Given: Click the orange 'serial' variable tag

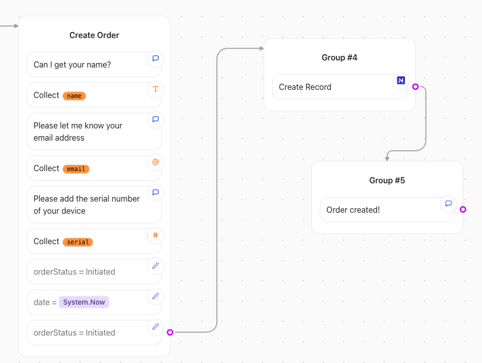Looking at the screenshot, I should [x=78, y=242].
